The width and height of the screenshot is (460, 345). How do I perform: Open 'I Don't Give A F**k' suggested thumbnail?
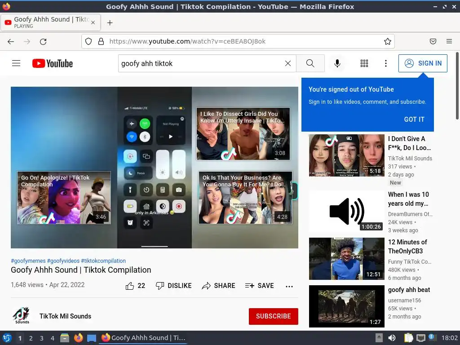[346, 155]
